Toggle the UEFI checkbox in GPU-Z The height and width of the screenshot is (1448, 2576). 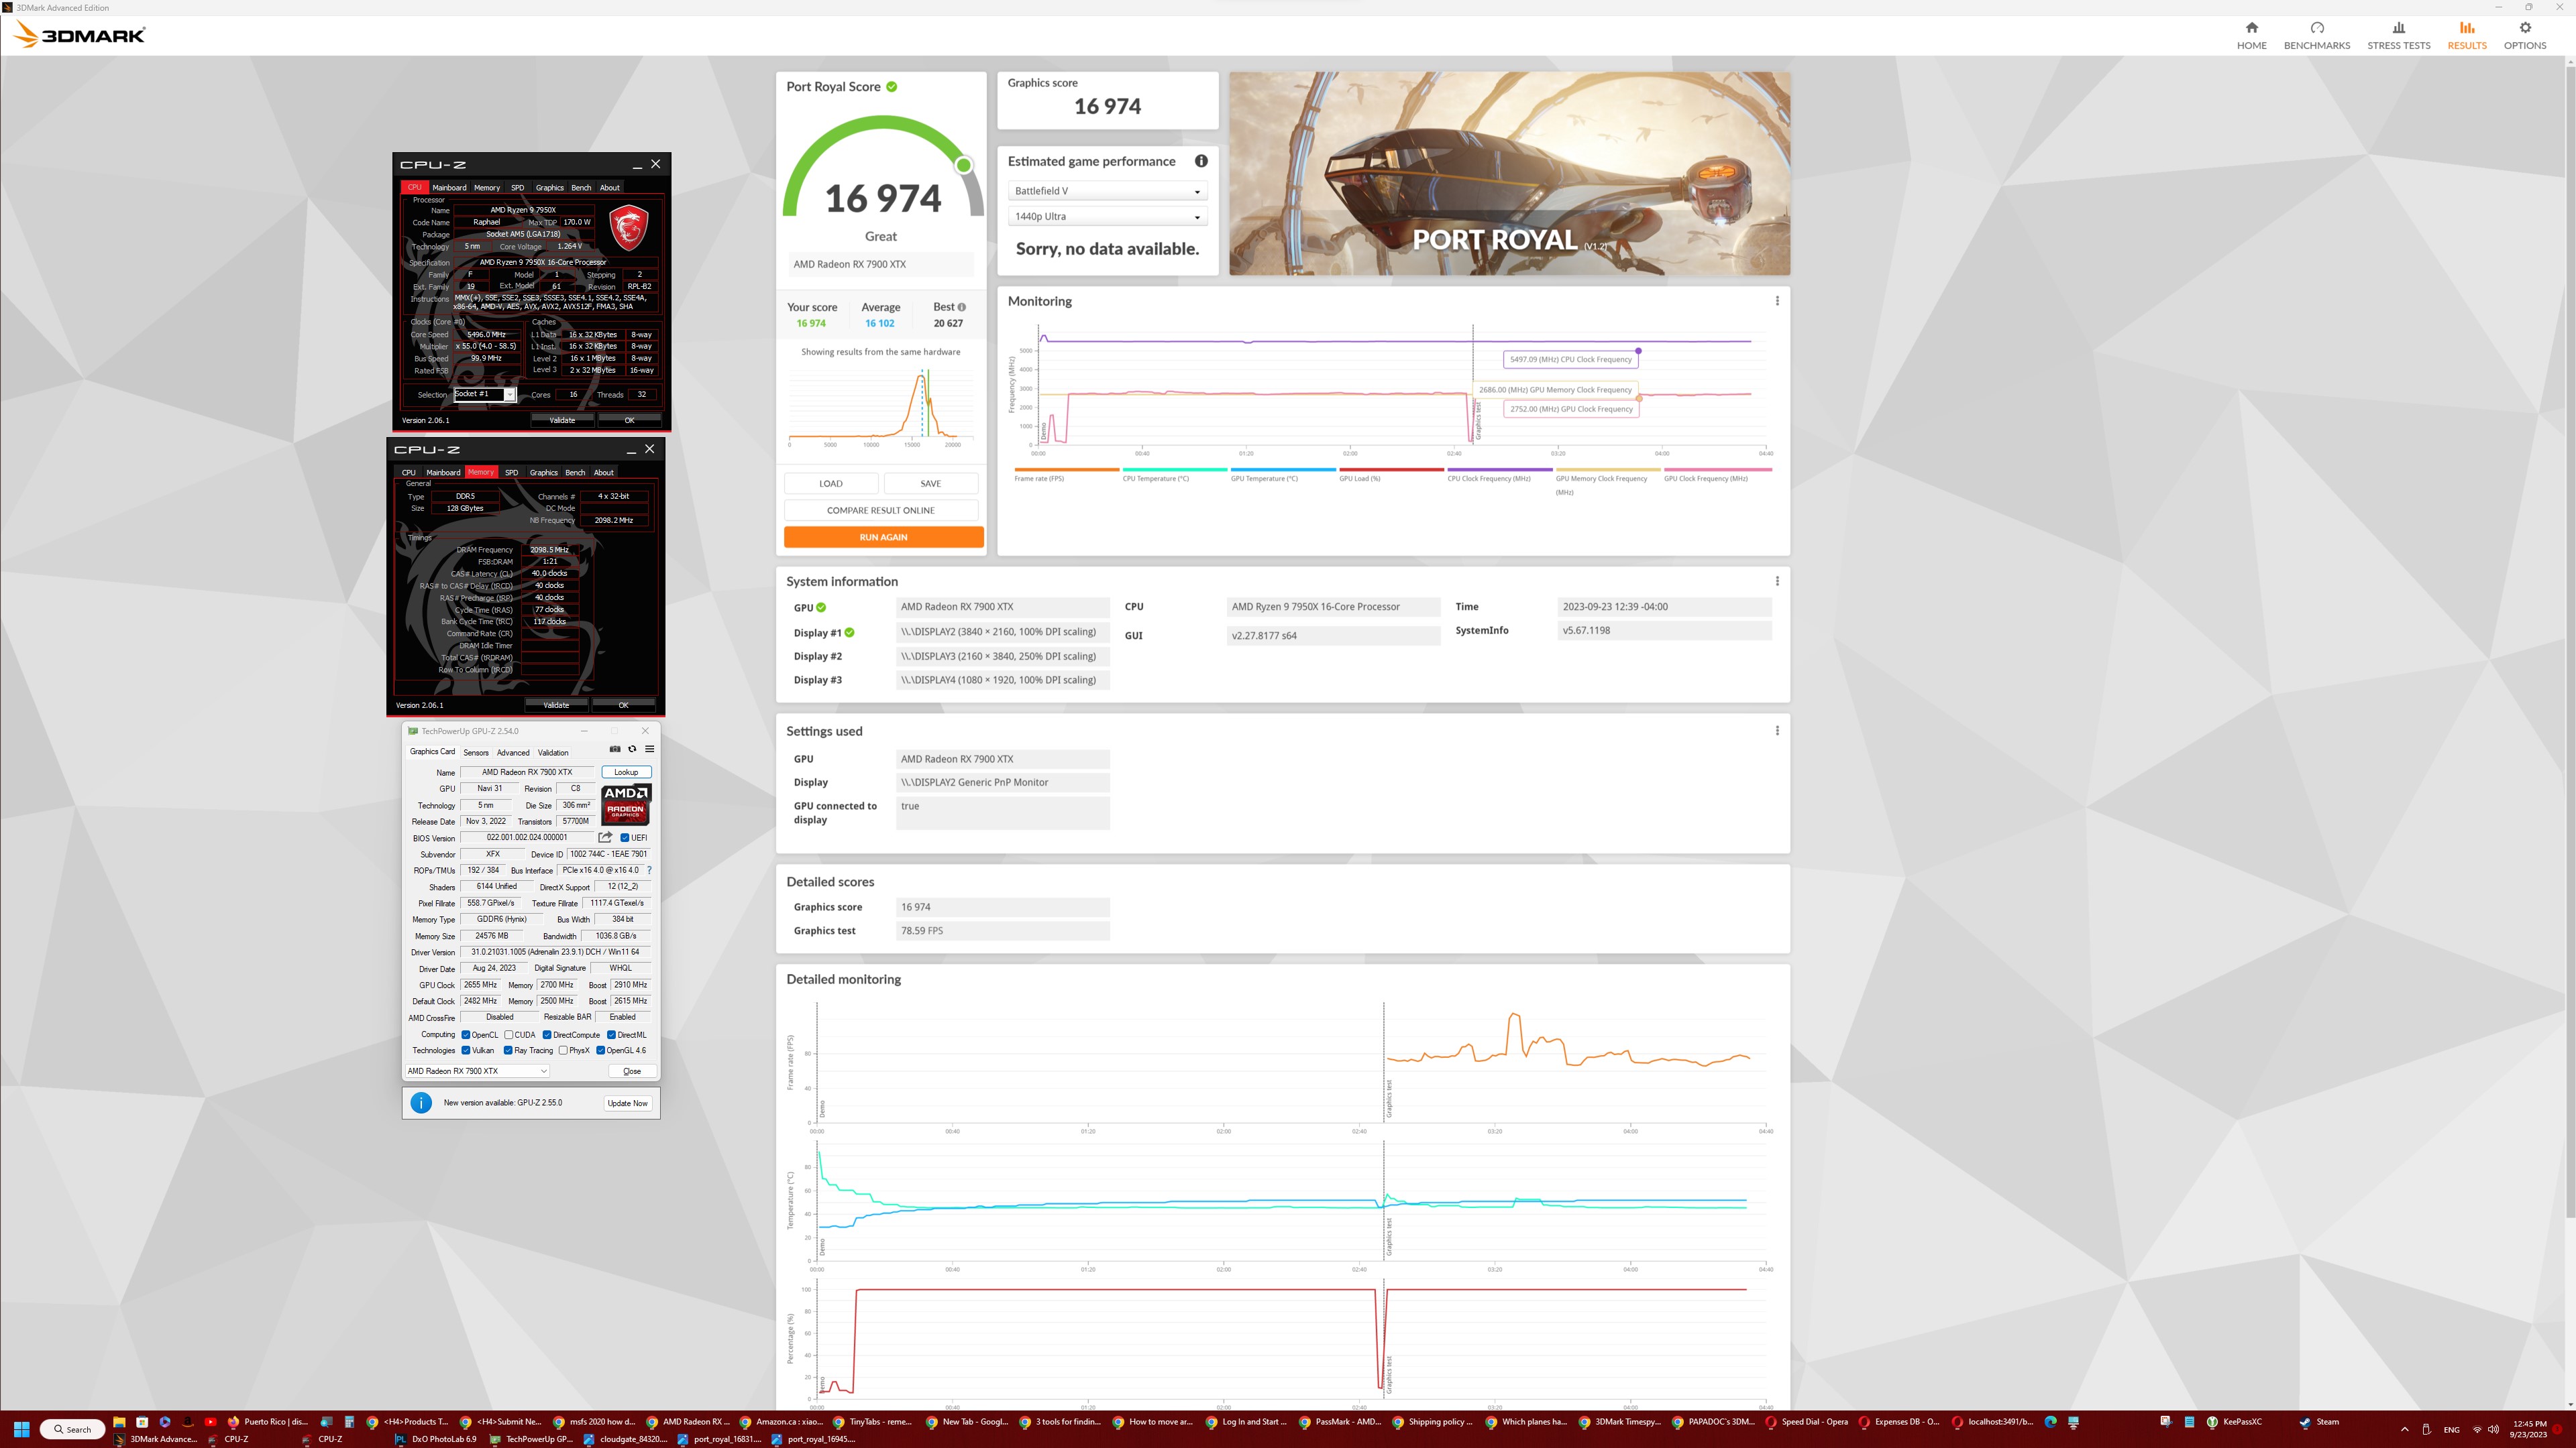click(625, 837)
